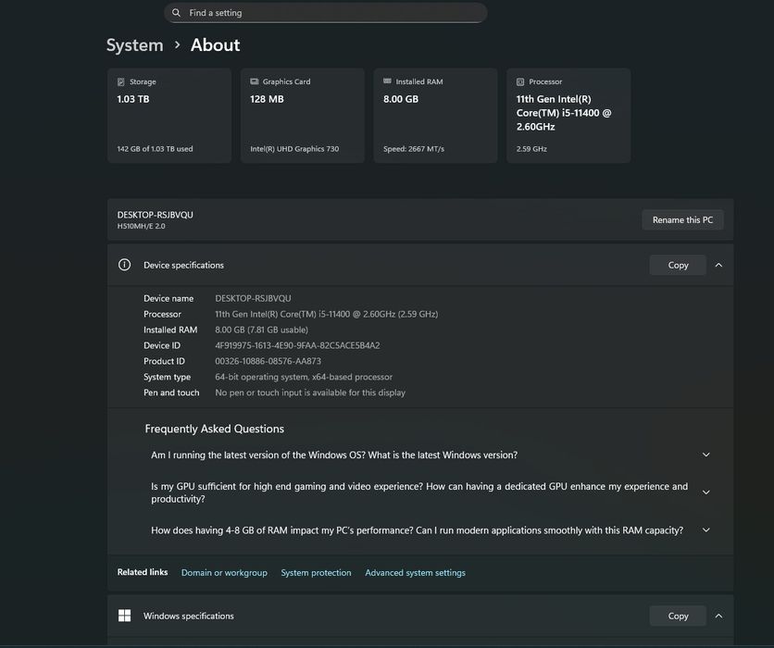Copy the Windows specifications
Viewport: 774px width, 648px height.
tap(678, 616)
